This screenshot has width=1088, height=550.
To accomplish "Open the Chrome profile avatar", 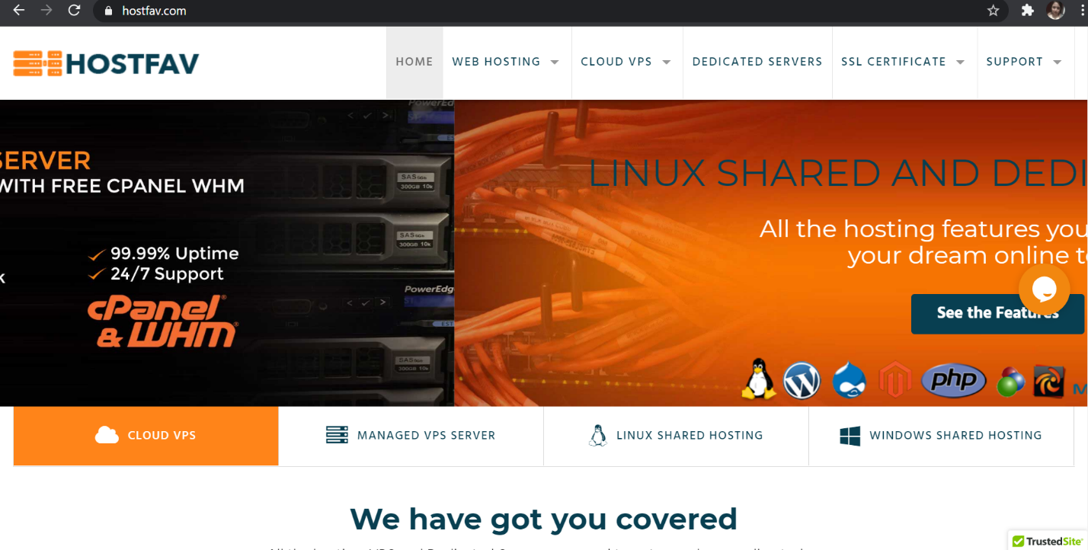I will tap(1055, 11).
